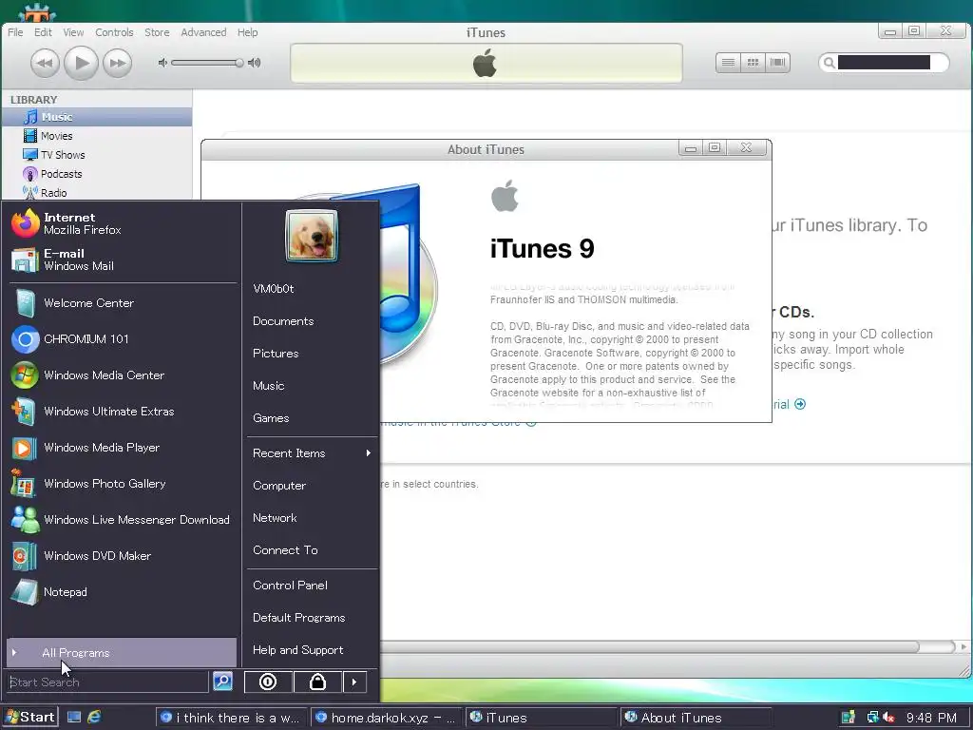This screenshot has width=973, height=730.
Task: Open Computer from Start menu
Action: (x=312, y=486)
